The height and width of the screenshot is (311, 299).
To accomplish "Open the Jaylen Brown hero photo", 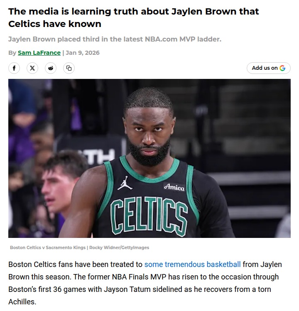I will [149, 158].
